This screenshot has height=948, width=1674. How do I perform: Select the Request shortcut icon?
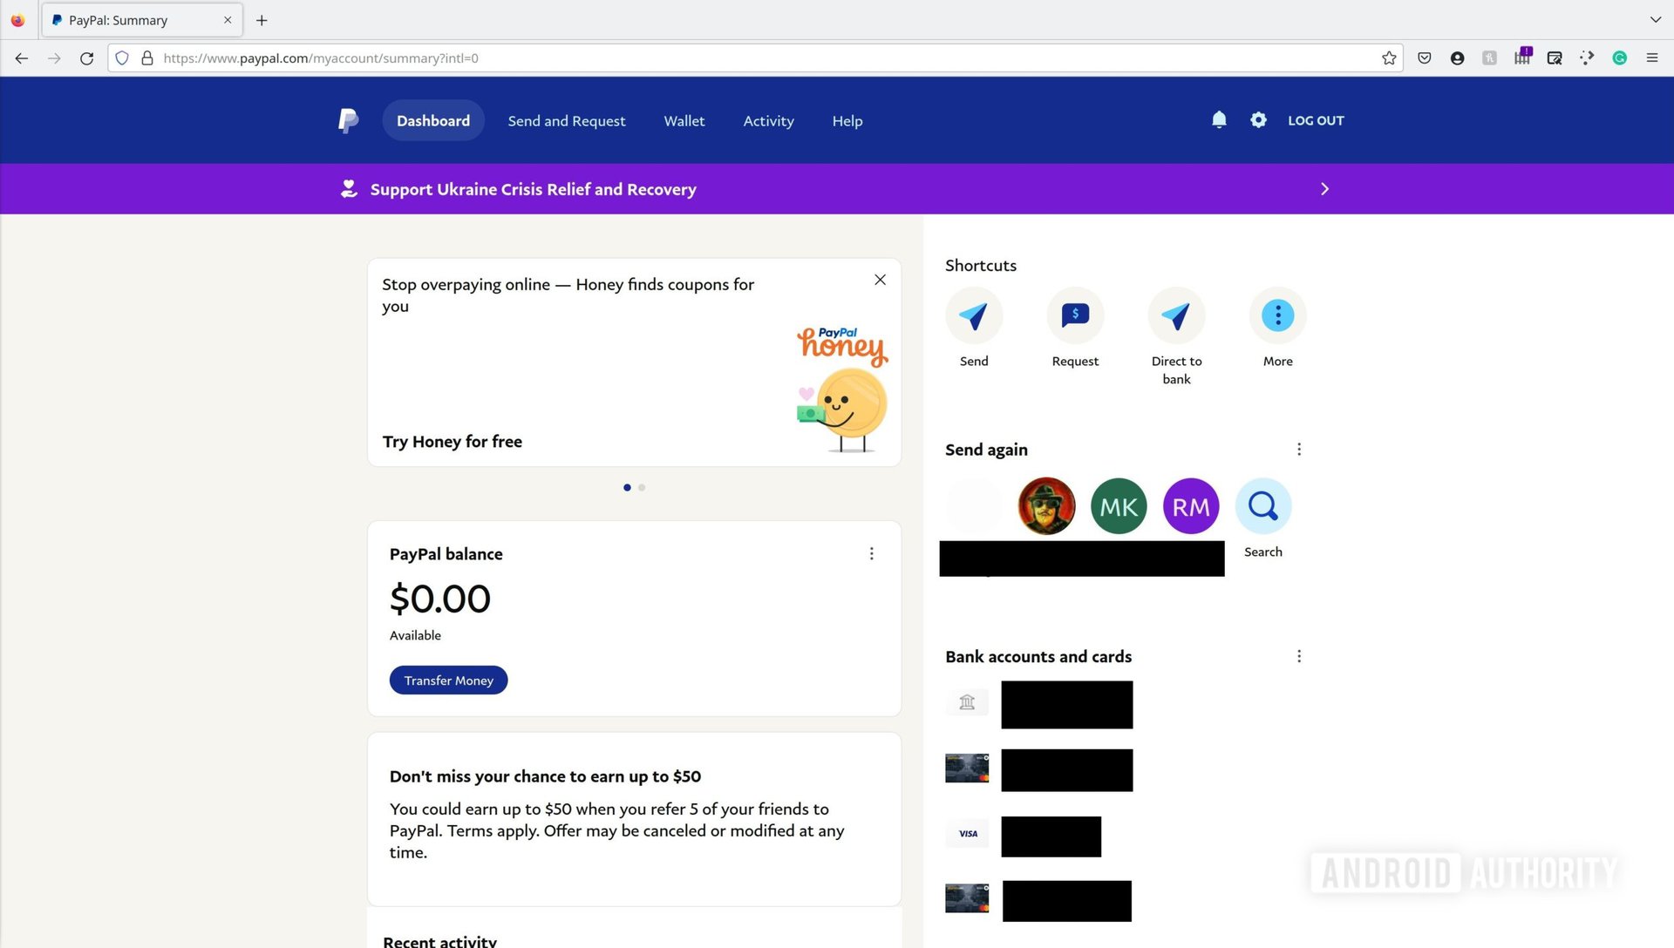1074,314
